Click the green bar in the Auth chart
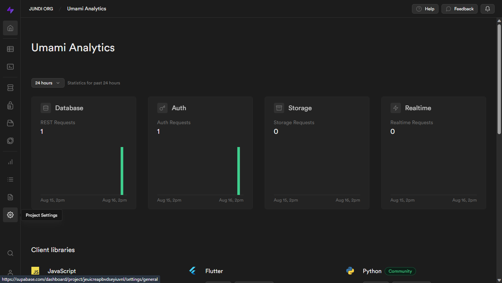Screen dimensions: 502x283 pos(238,171)
